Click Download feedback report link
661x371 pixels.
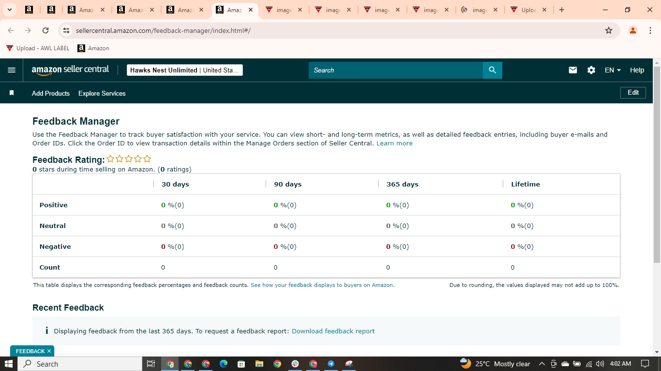333,331
